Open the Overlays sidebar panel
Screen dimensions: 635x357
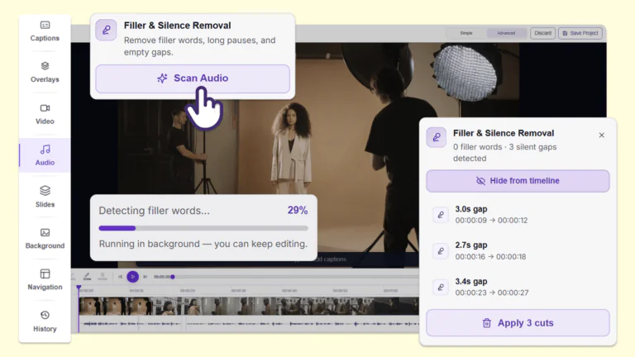point(45,73)
